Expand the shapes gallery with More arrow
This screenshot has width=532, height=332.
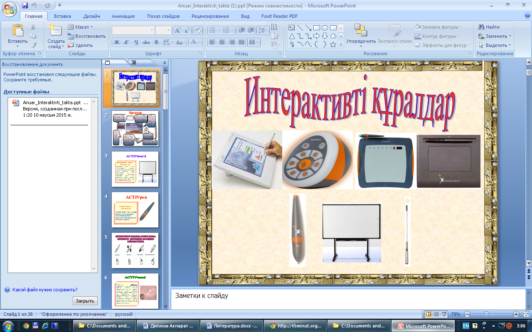[x=341, y=44]
